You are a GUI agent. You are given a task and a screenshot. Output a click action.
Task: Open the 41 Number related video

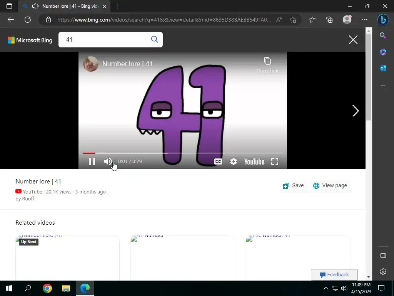point(183,258)
